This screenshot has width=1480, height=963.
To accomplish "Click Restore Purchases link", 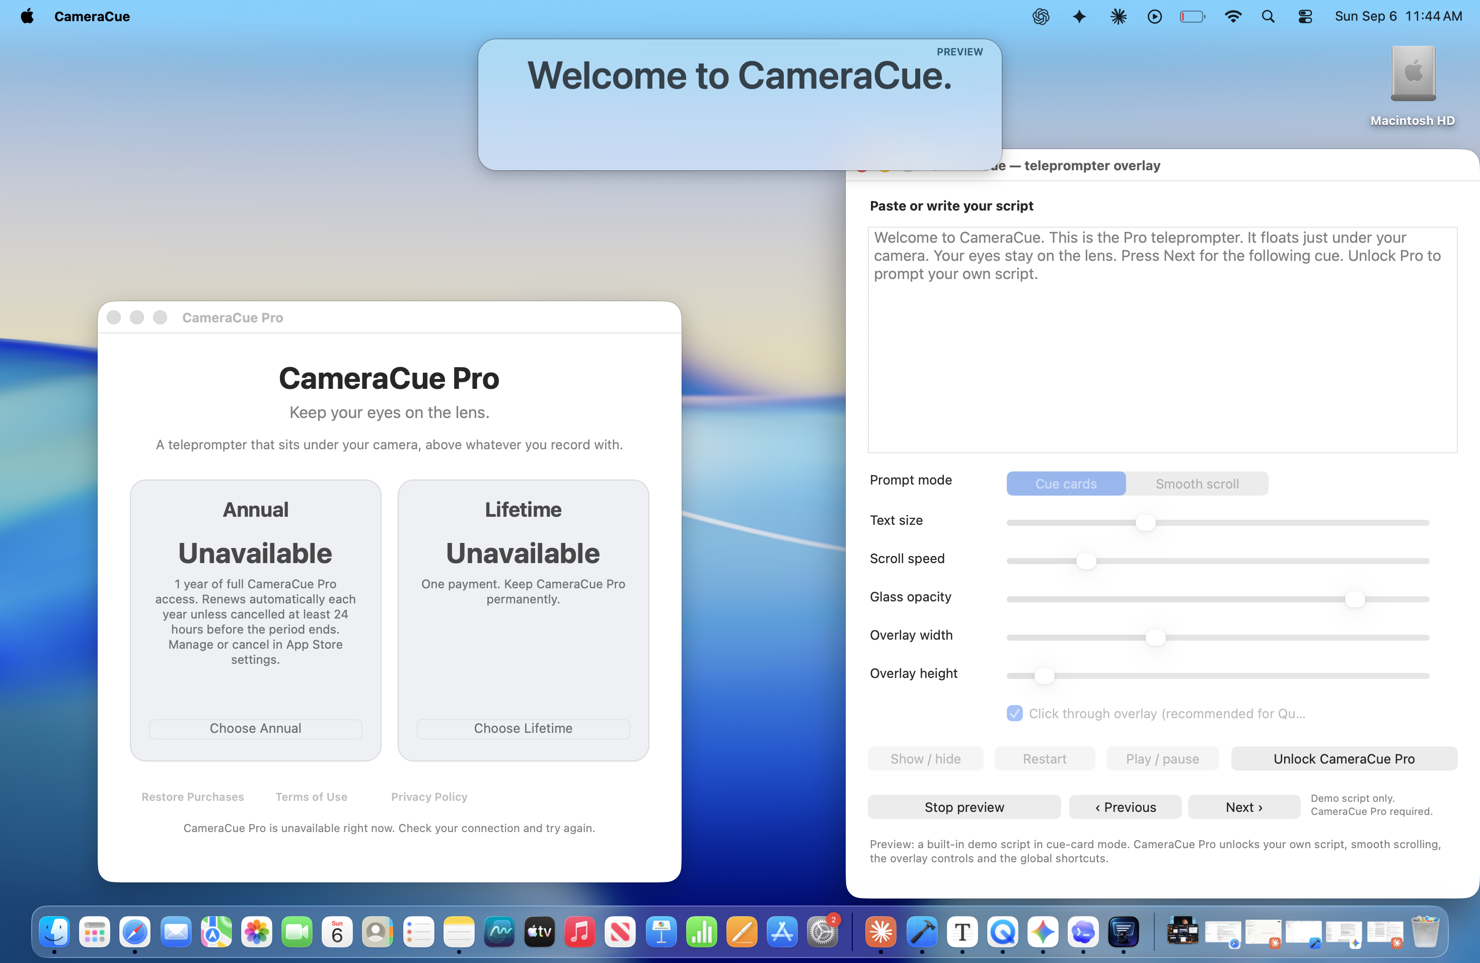I will (193, 797).
